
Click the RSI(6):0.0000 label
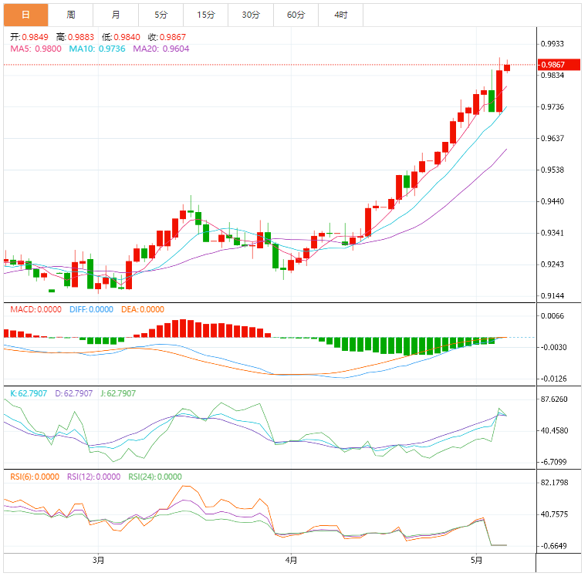35,477
